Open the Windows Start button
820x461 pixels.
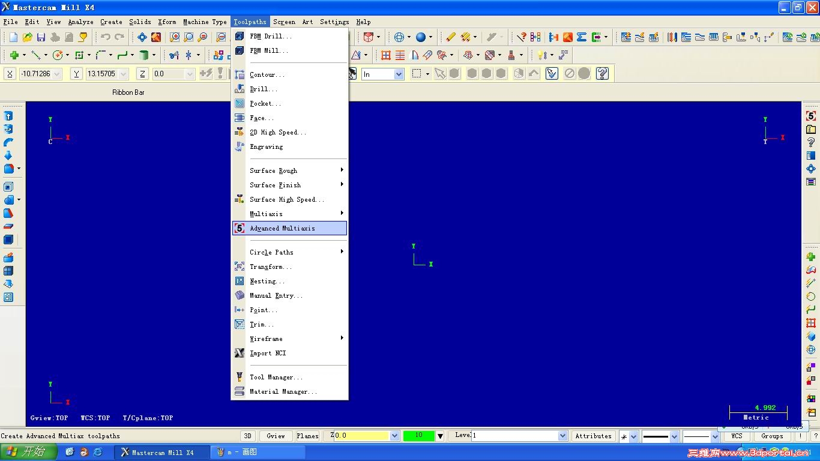pyautogui.click(x=29, y=452)
